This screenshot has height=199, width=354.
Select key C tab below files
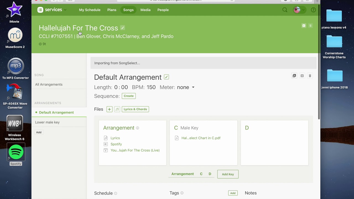click(x=201, y=174)
